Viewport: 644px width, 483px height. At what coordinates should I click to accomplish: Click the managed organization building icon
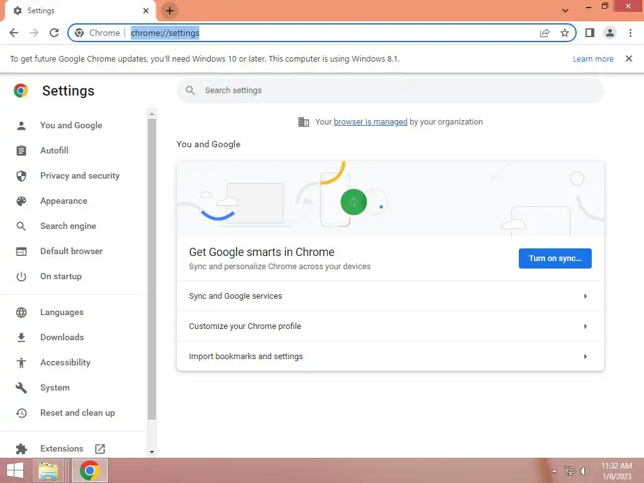coord(304,122)
